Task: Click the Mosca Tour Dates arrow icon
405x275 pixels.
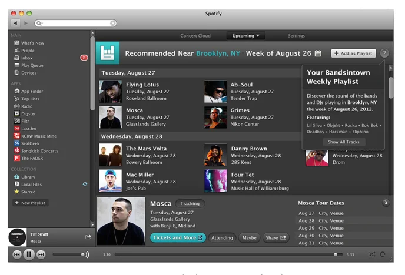Action: coord(386,203)
